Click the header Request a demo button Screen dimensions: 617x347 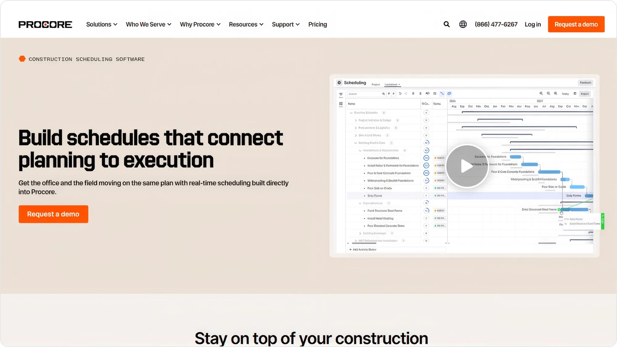pos(576,24)
